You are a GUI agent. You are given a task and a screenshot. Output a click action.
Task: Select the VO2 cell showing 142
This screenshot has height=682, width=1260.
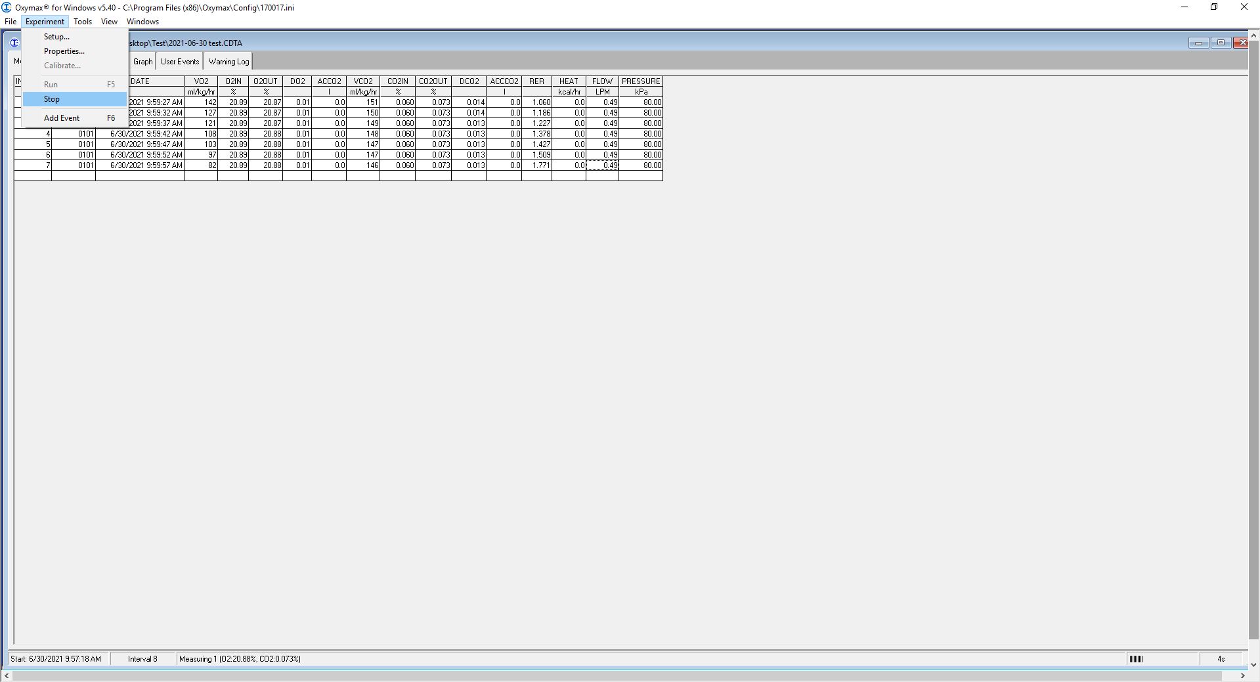pos(201,102)
